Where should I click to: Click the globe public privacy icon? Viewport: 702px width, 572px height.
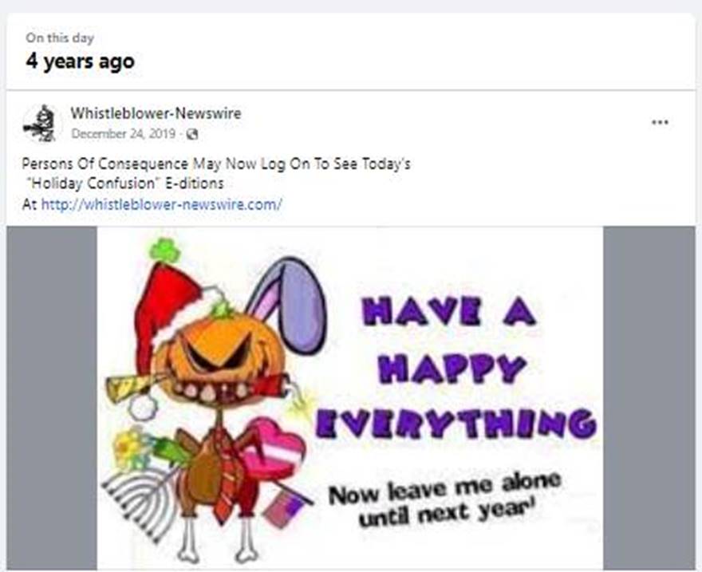(192, 134)
